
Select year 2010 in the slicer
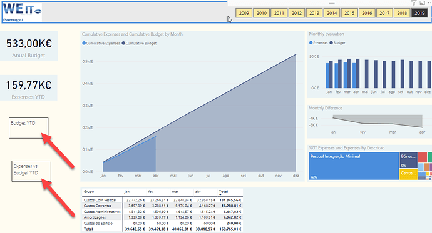[262, 13]
